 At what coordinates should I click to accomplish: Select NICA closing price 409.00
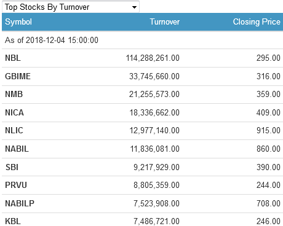click(x=268, y=112)
